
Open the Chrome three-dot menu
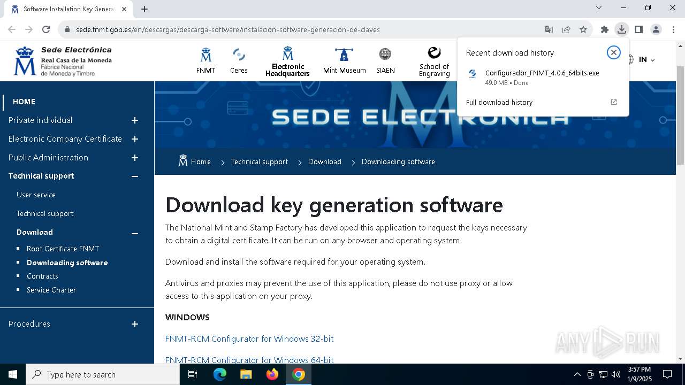click(673, 29)
